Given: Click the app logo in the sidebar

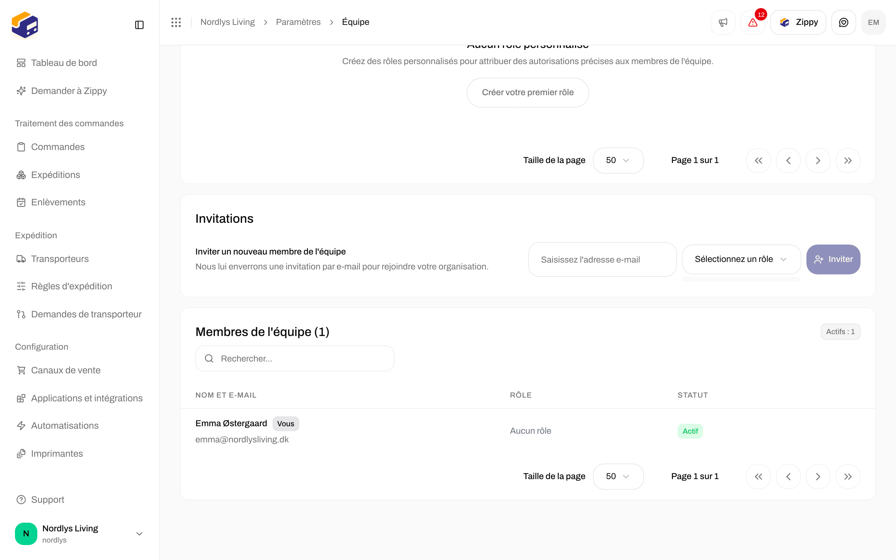Looking at the screenshot, I should [25, 25].
